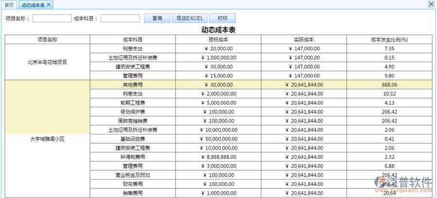Click the 导出EXCEL button

[190, 18]
